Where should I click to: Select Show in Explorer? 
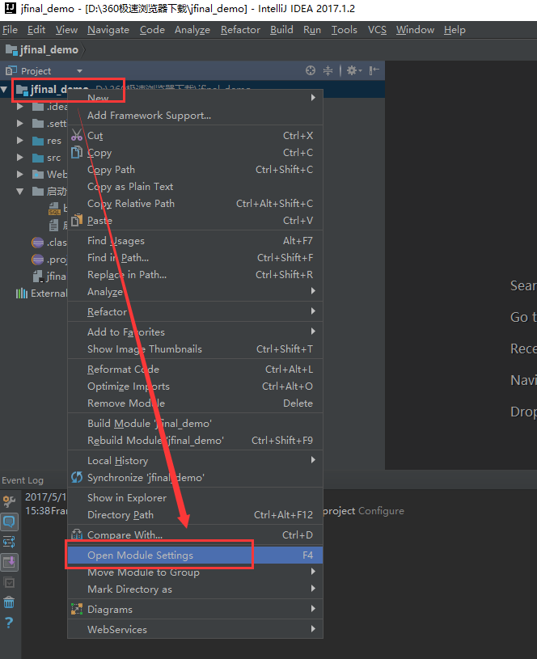[x=195, y=497]
